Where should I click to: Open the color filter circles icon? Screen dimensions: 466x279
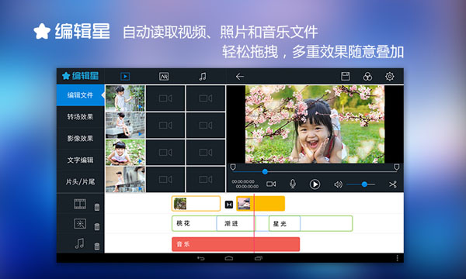(367, 76)
